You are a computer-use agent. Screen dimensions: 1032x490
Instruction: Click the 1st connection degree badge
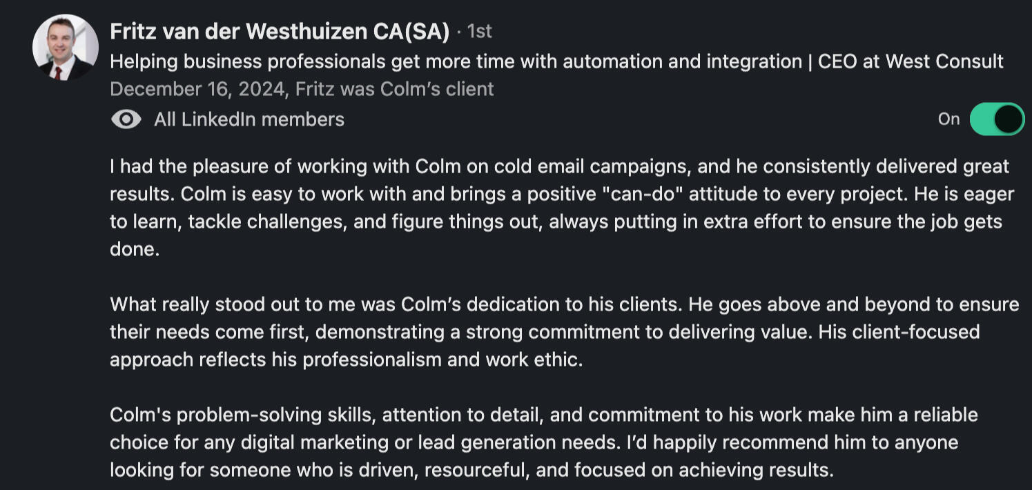(479, 31)
